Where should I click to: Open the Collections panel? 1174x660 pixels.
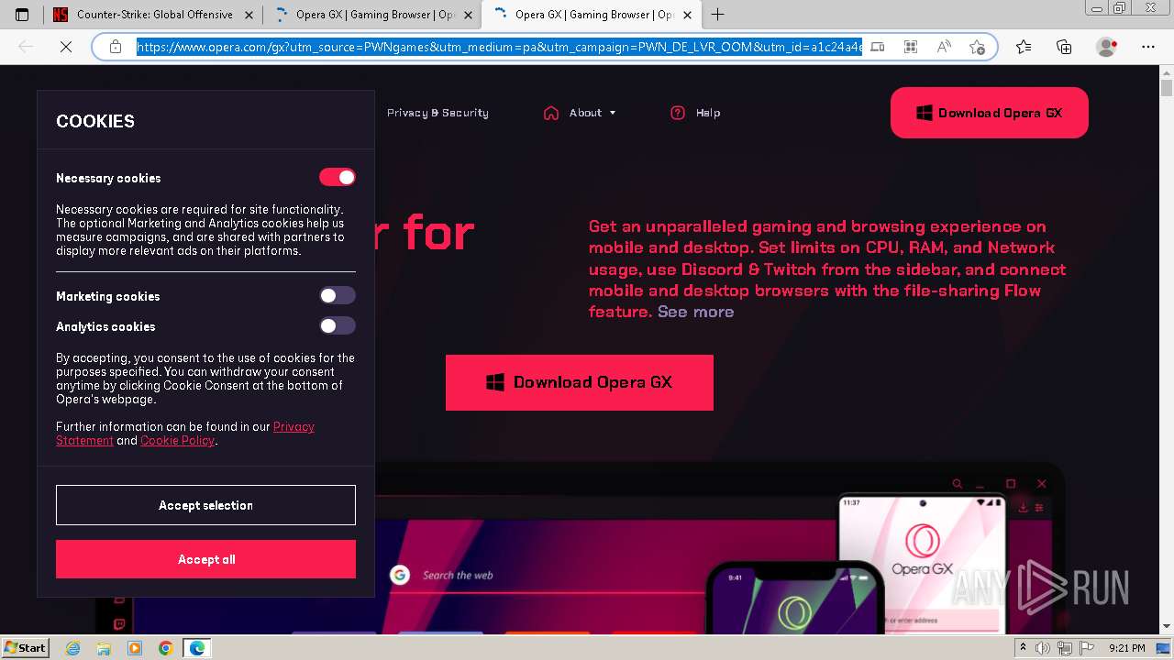1064,47
